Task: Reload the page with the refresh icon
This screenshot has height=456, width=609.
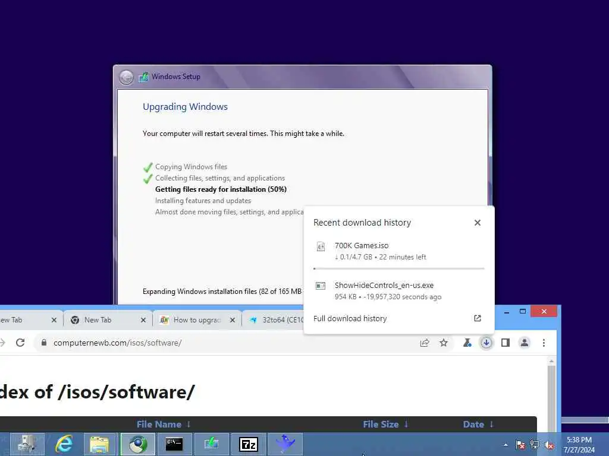Action: point(20,343)
